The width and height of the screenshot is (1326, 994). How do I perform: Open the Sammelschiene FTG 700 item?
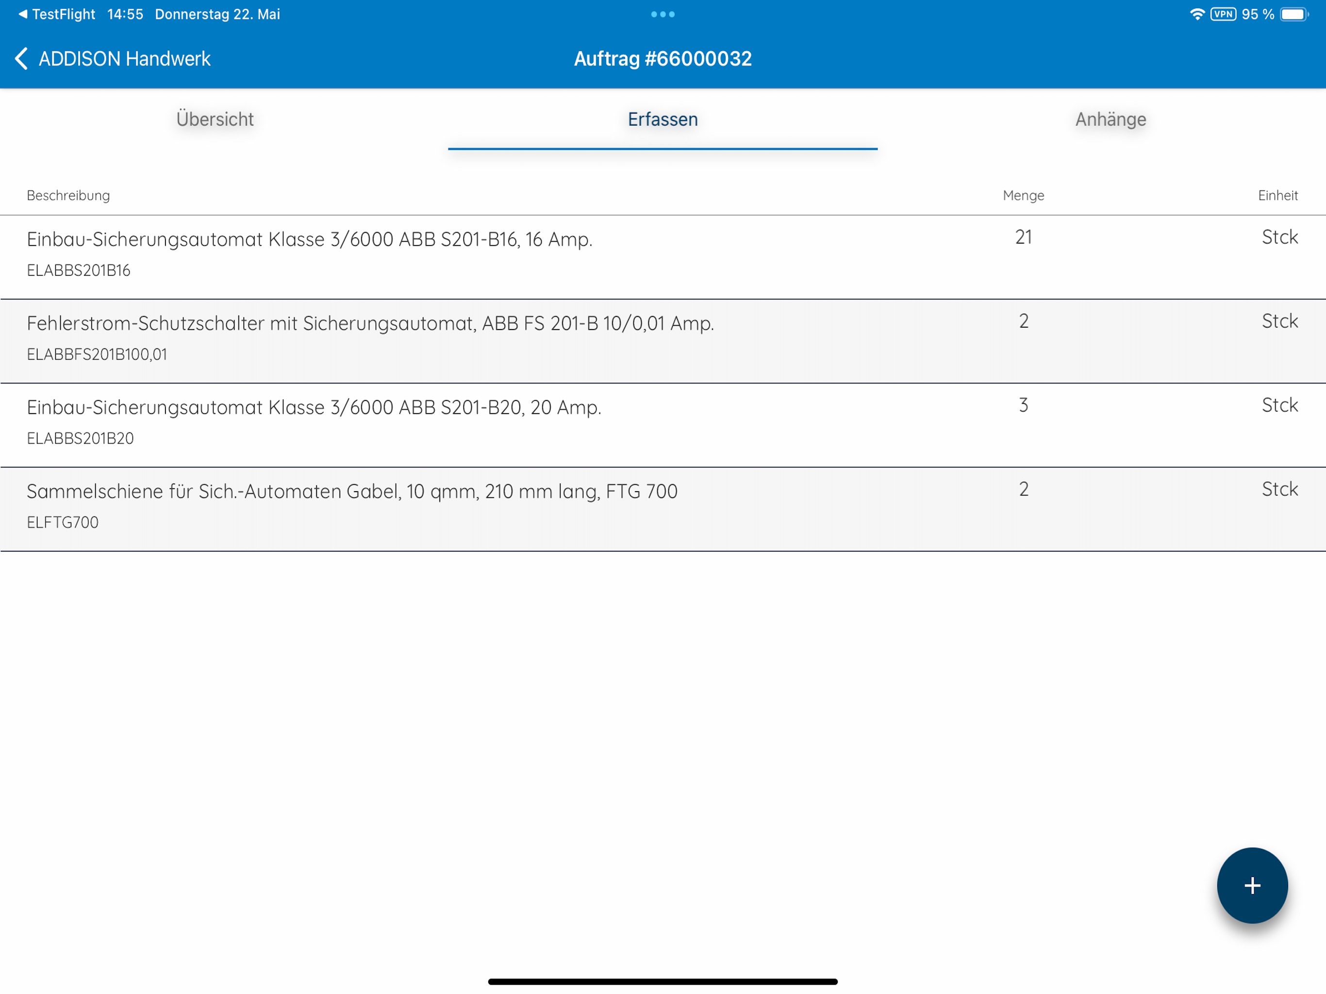(x=663, y=508)
